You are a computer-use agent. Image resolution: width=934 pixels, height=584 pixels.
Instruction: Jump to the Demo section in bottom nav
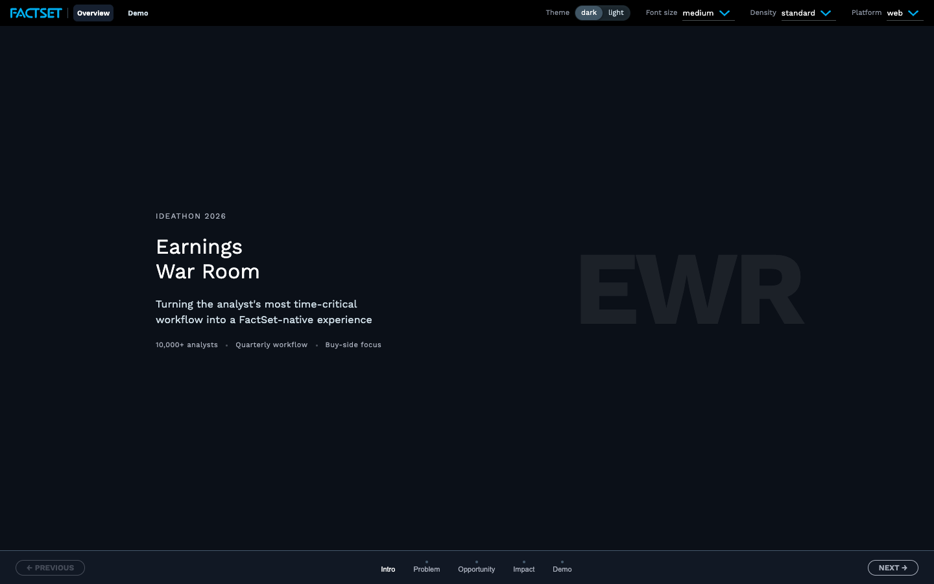pyautogui.click(x=562, y=568)
